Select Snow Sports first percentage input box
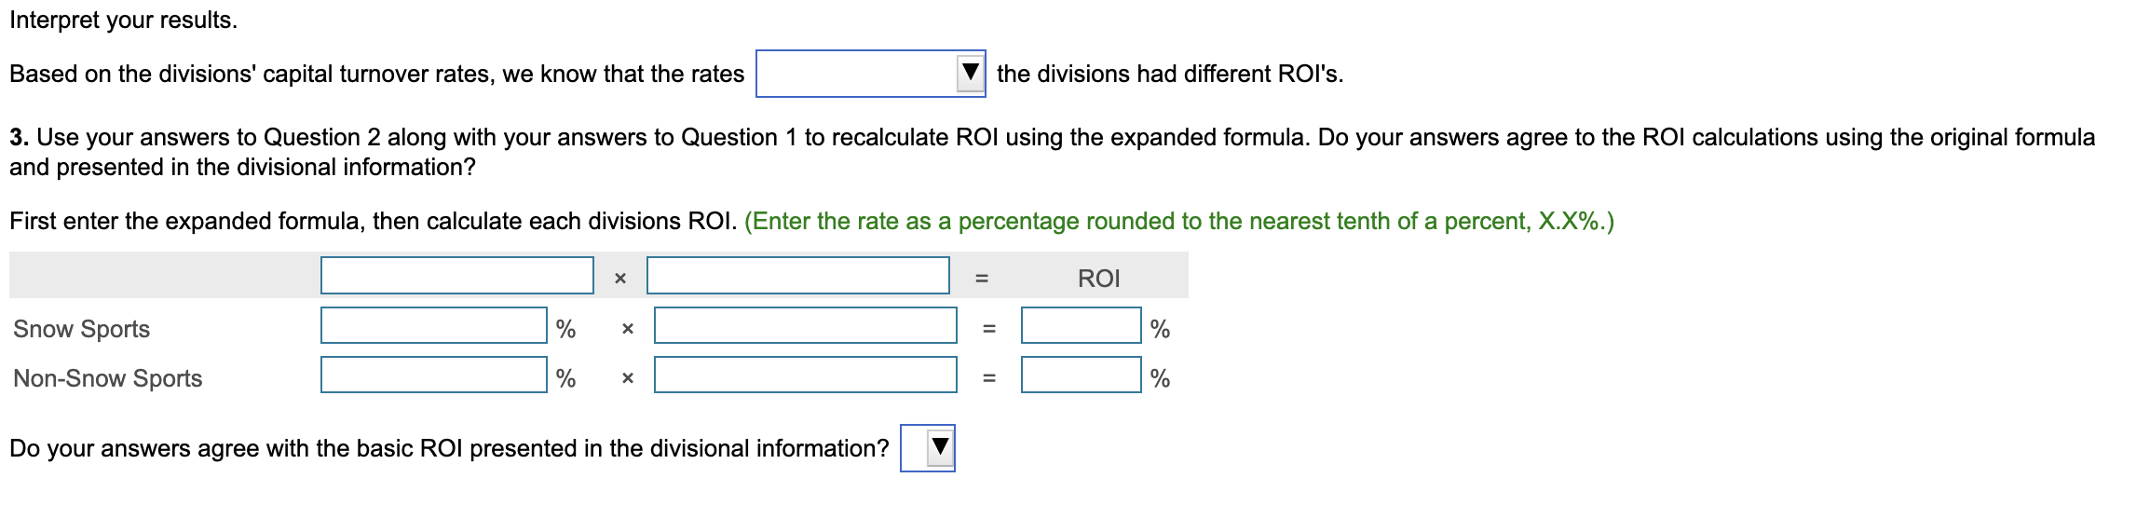 434,325
